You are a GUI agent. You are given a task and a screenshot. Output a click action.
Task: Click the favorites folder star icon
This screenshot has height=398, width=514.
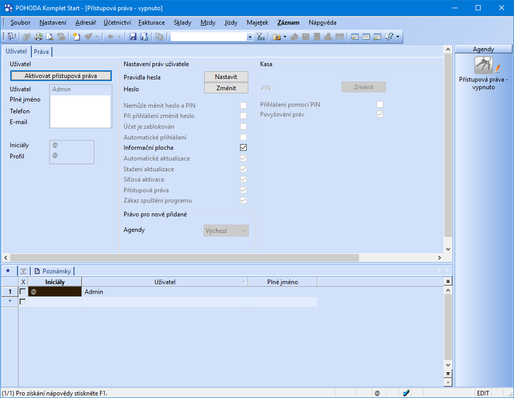coord(277,37)
